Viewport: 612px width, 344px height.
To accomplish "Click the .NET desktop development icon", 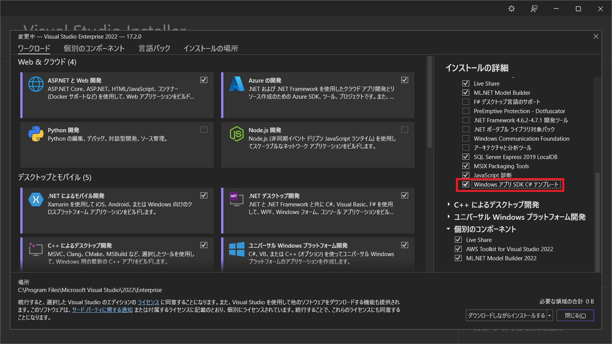I will 236,199.
